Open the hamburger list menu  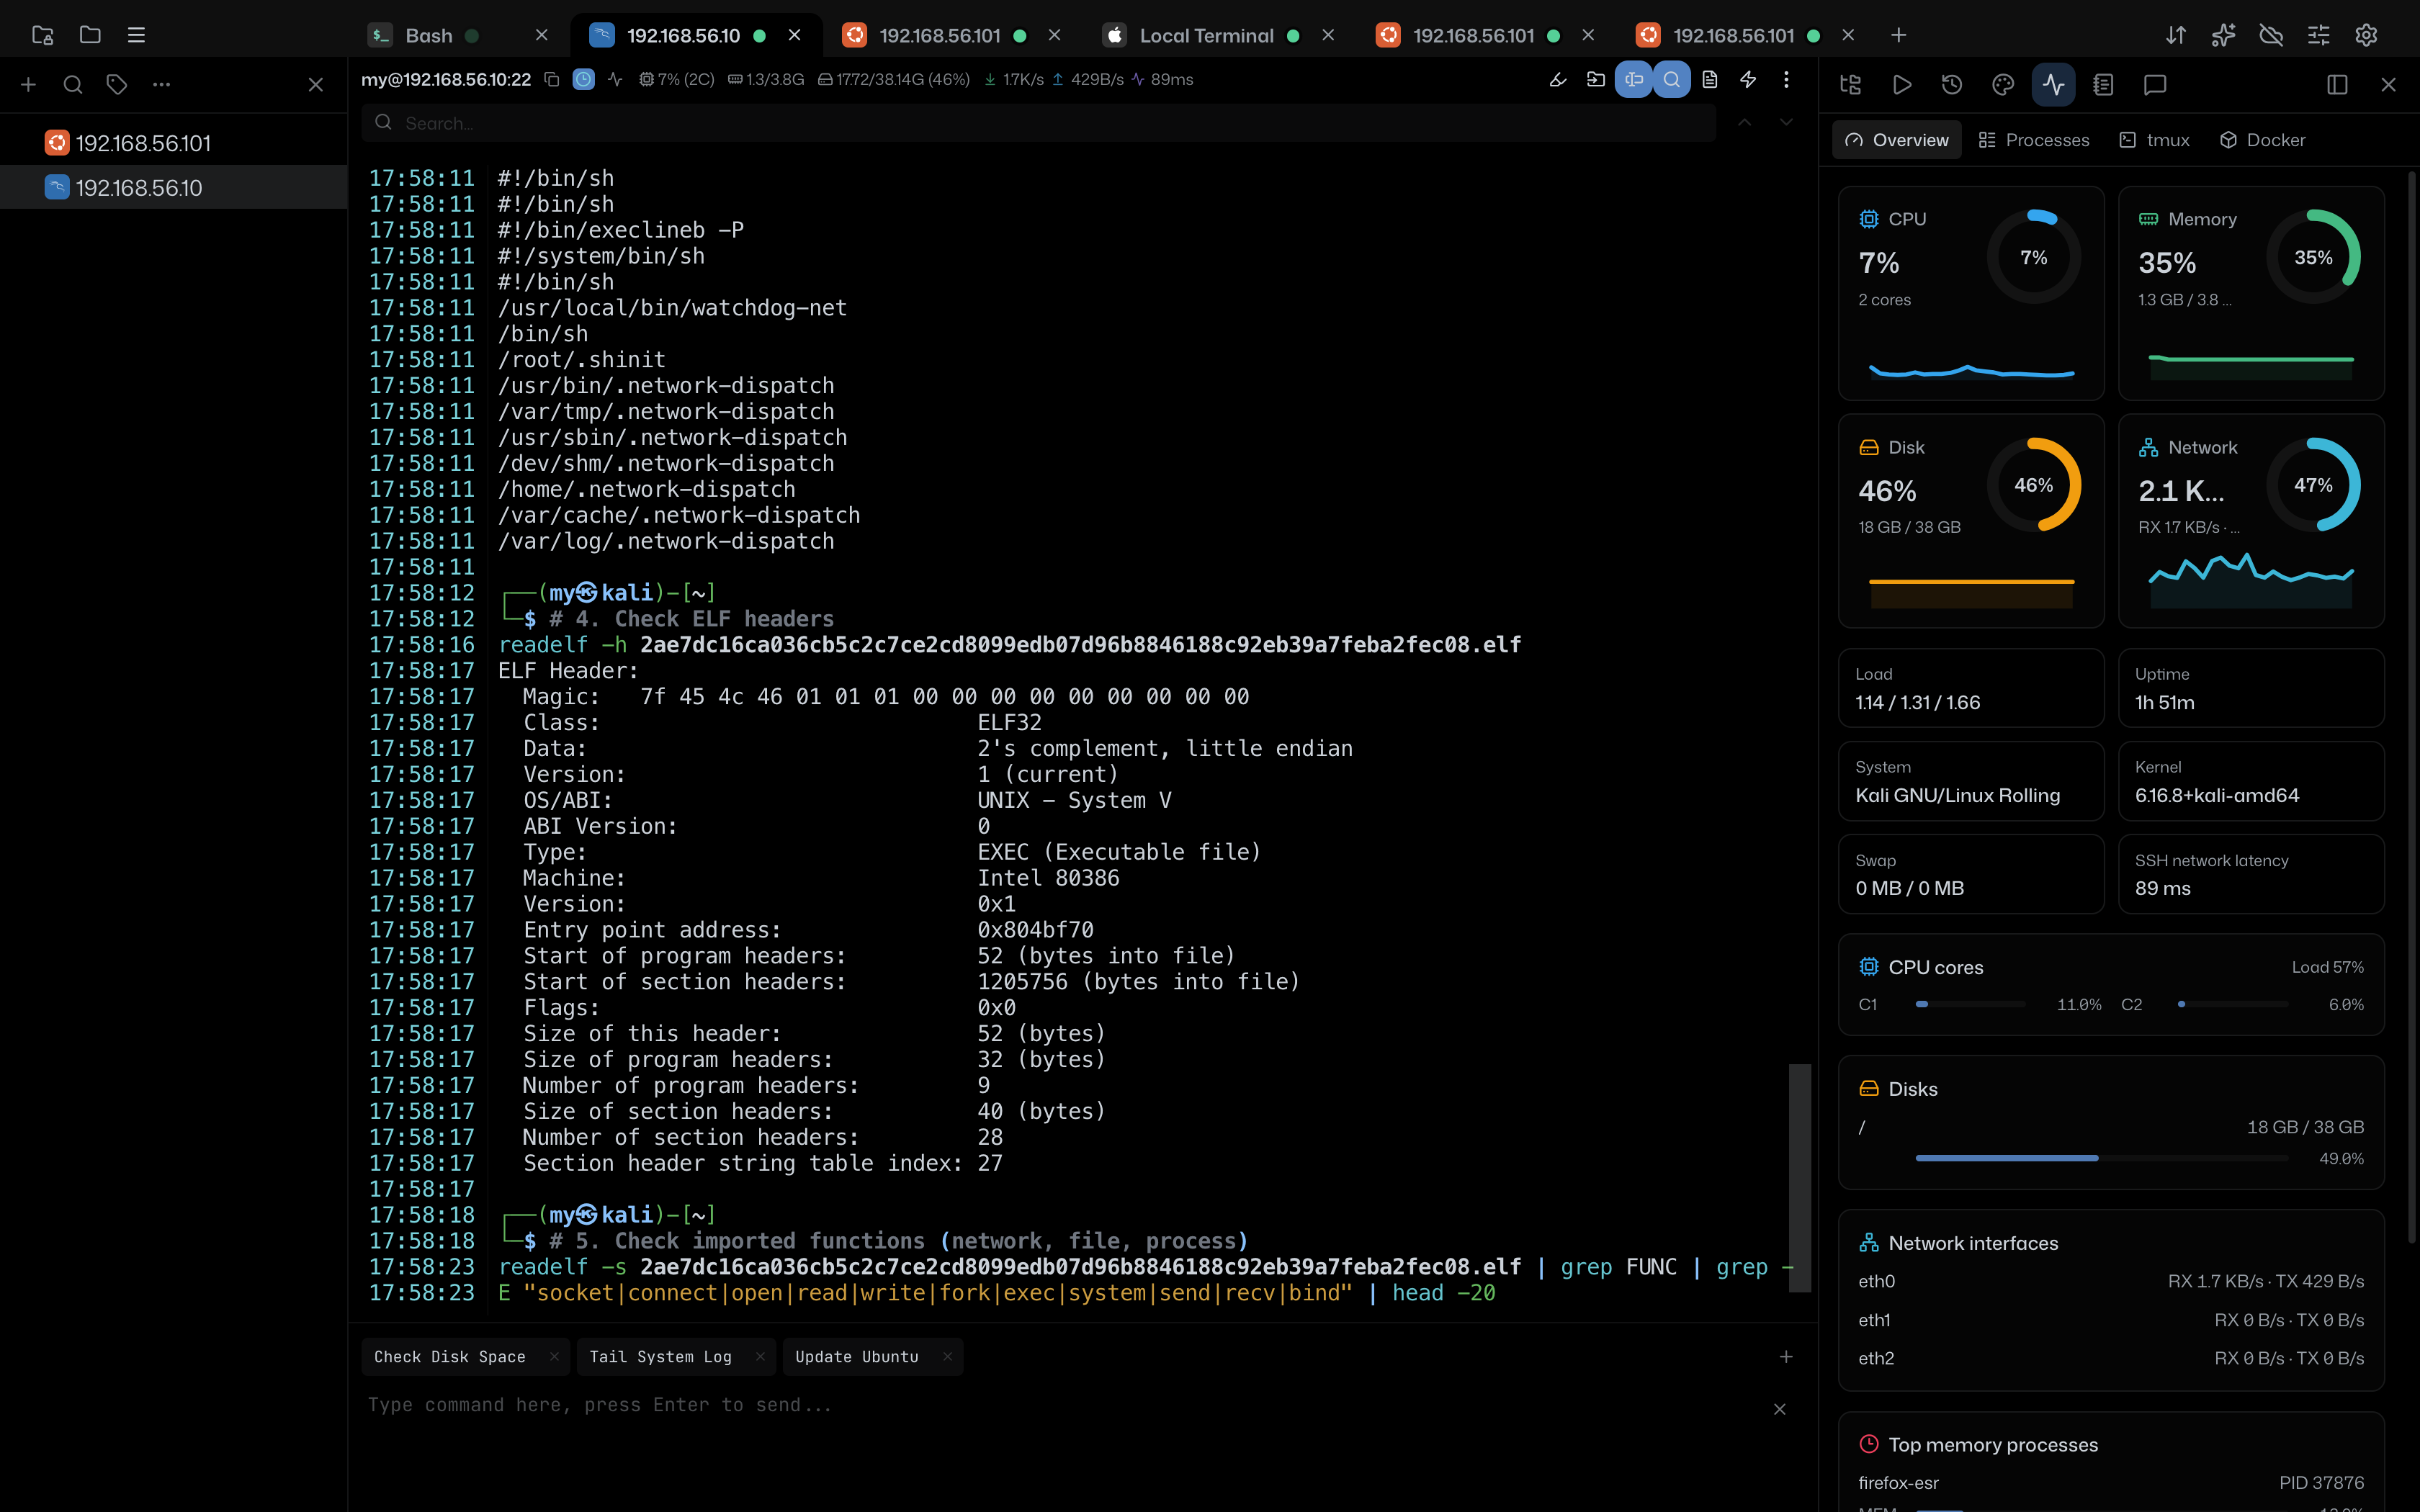point(137,35)
